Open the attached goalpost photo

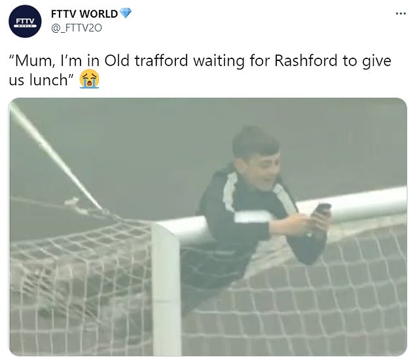208,227
